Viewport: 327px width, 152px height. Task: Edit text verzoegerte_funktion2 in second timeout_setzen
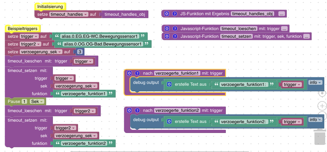[x=85, y=143]
